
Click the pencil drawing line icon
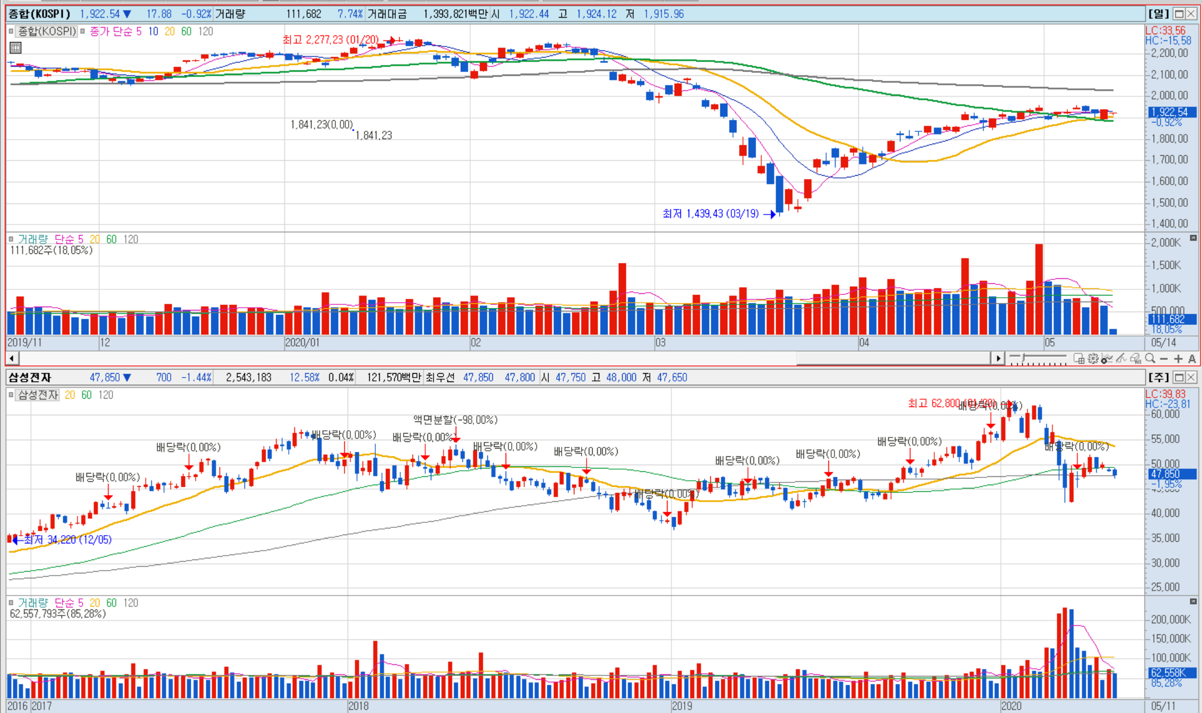[x=1121, y=359]
